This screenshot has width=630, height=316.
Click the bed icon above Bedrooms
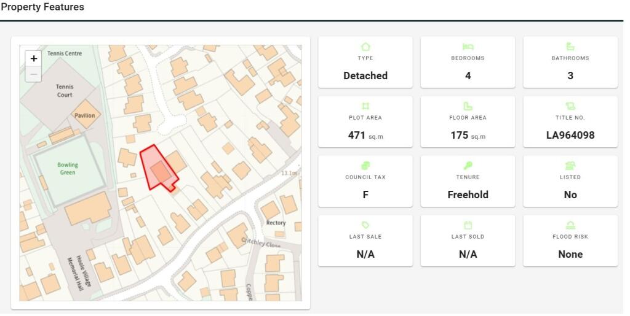coord(468,47)
